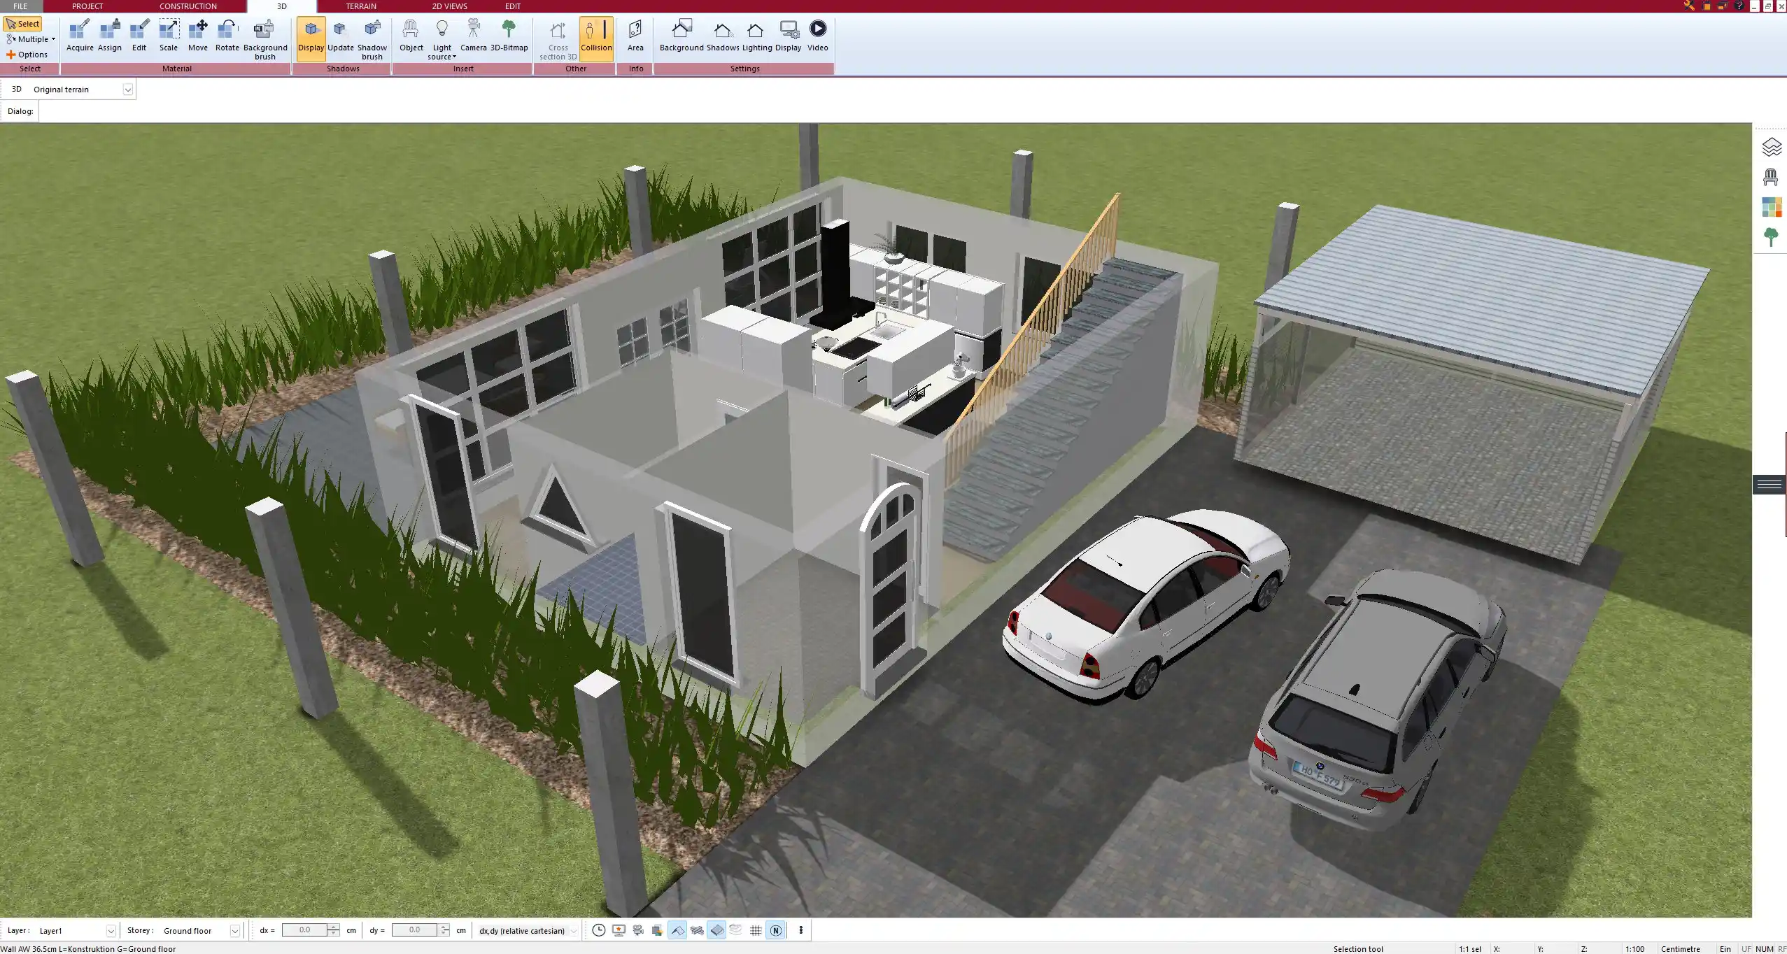
Task: Toggle the north arrow N button
Action: pyautogui.click(x=775, y=930)
